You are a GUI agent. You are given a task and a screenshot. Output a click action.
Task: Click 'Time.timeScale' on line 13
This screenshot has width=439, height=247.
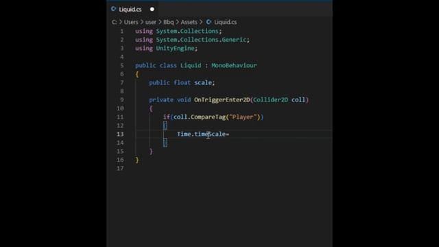201,134
